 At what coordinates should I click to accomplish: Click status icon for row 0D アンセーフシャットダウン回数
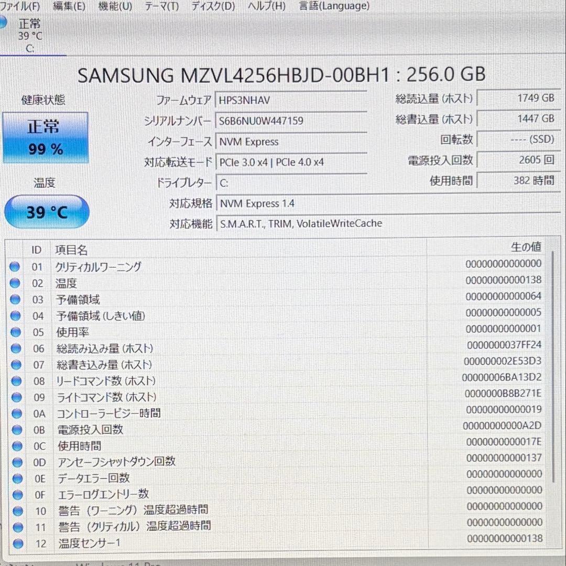17,462
